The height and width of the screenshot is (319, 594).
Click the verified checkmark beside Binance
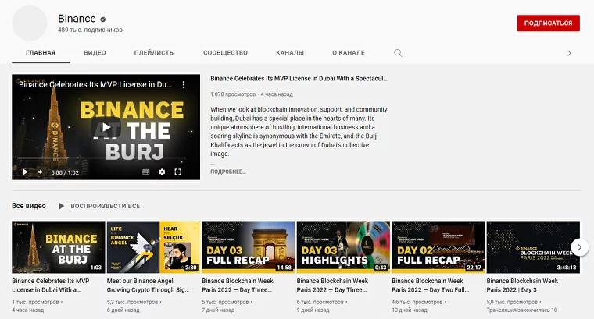tap(104, 19)
